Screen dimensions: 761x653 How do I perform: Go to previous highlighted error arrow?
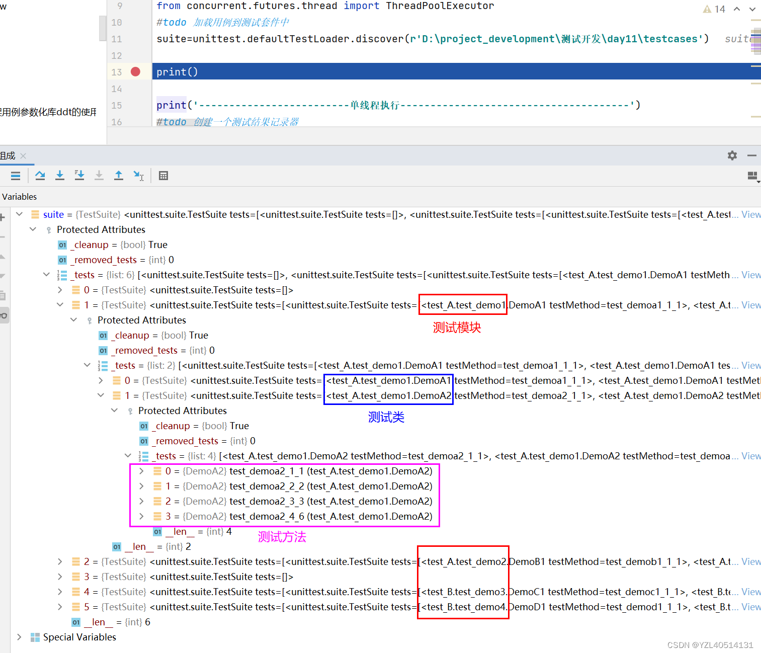(737, 9)
